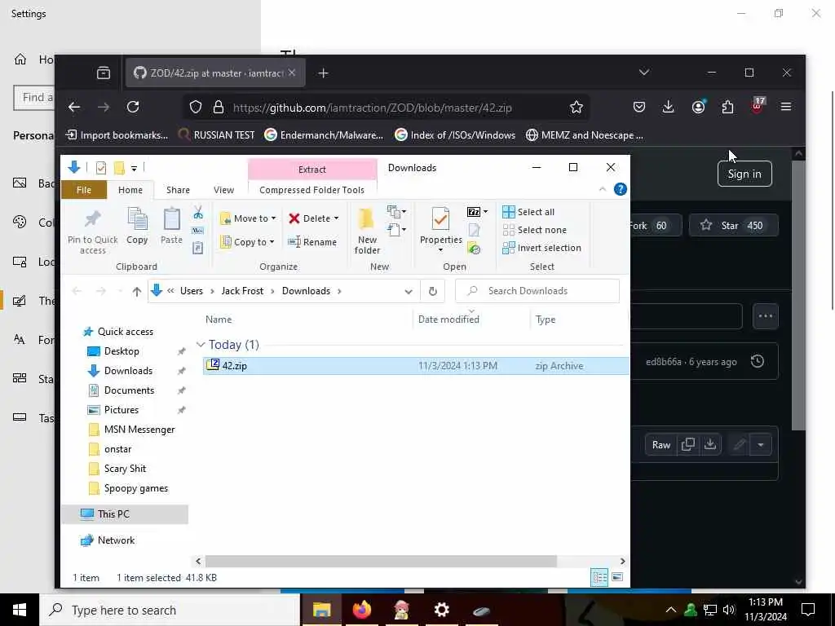Click the Copy icon in Clipboard group
This screenshot has height=626, width=835.
point(137,218)
